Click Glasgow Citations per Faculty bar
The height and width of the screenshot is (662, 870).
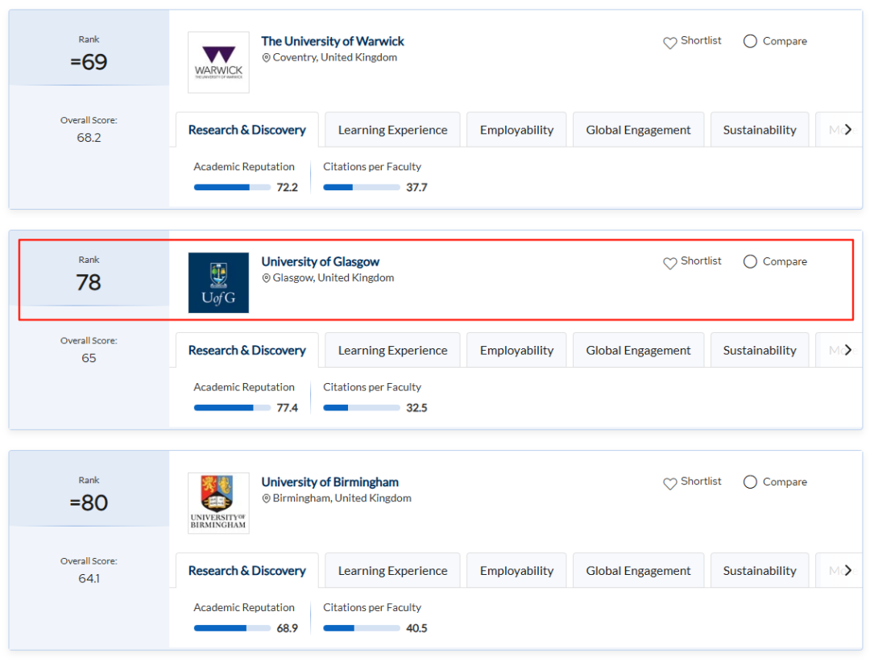361,408
